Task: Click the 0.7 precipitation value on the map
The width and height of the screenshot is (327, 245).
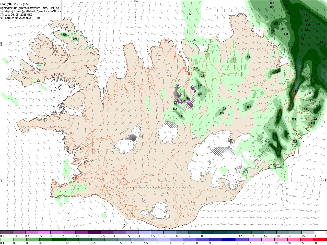Action: (249, 107)
